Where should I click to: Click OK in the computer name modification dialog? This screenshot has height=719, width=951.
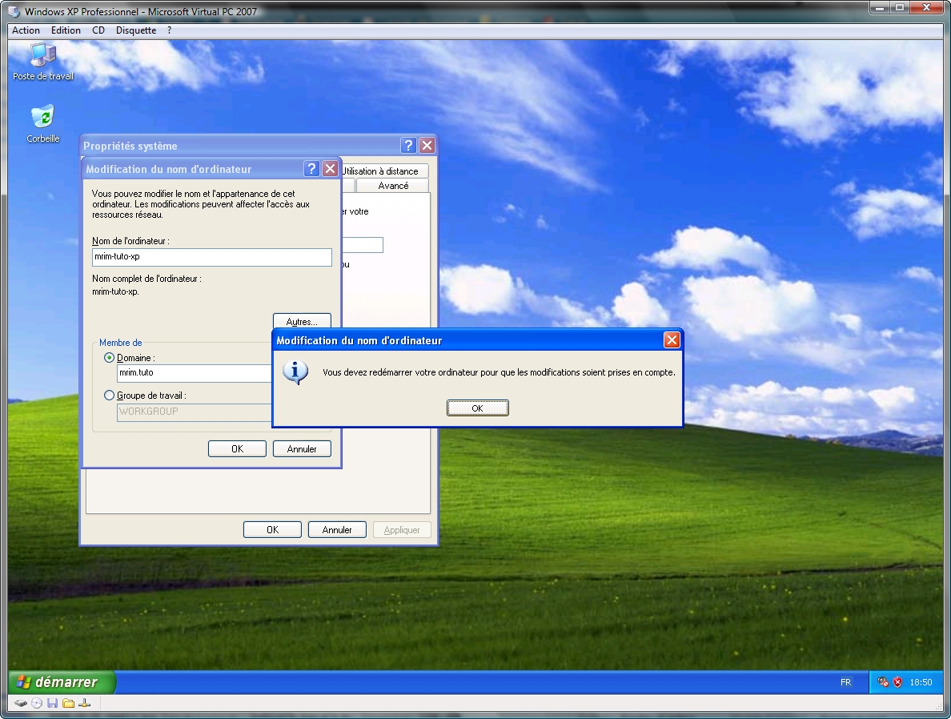[237, 449]
